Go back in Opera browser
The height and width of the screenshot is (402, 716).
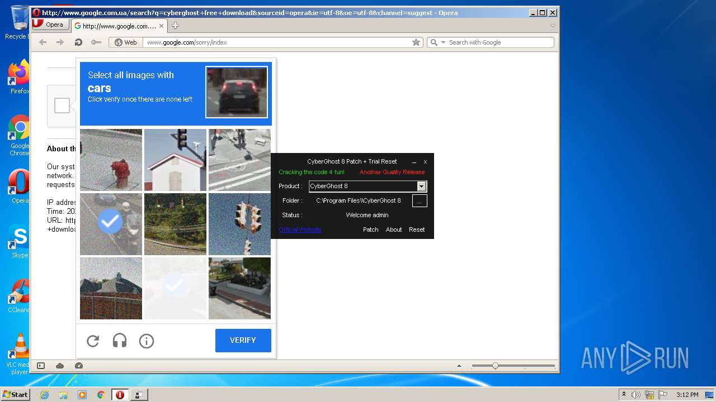tap(43, 42)
